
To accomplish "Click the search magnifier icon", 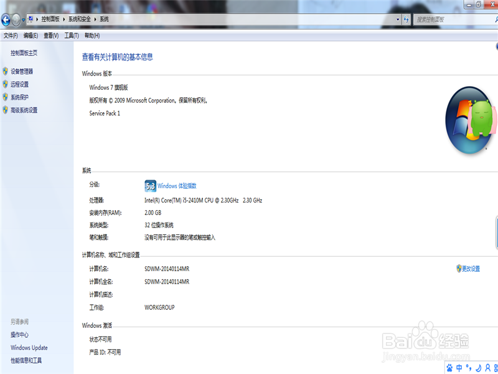I will click(496, 19).
